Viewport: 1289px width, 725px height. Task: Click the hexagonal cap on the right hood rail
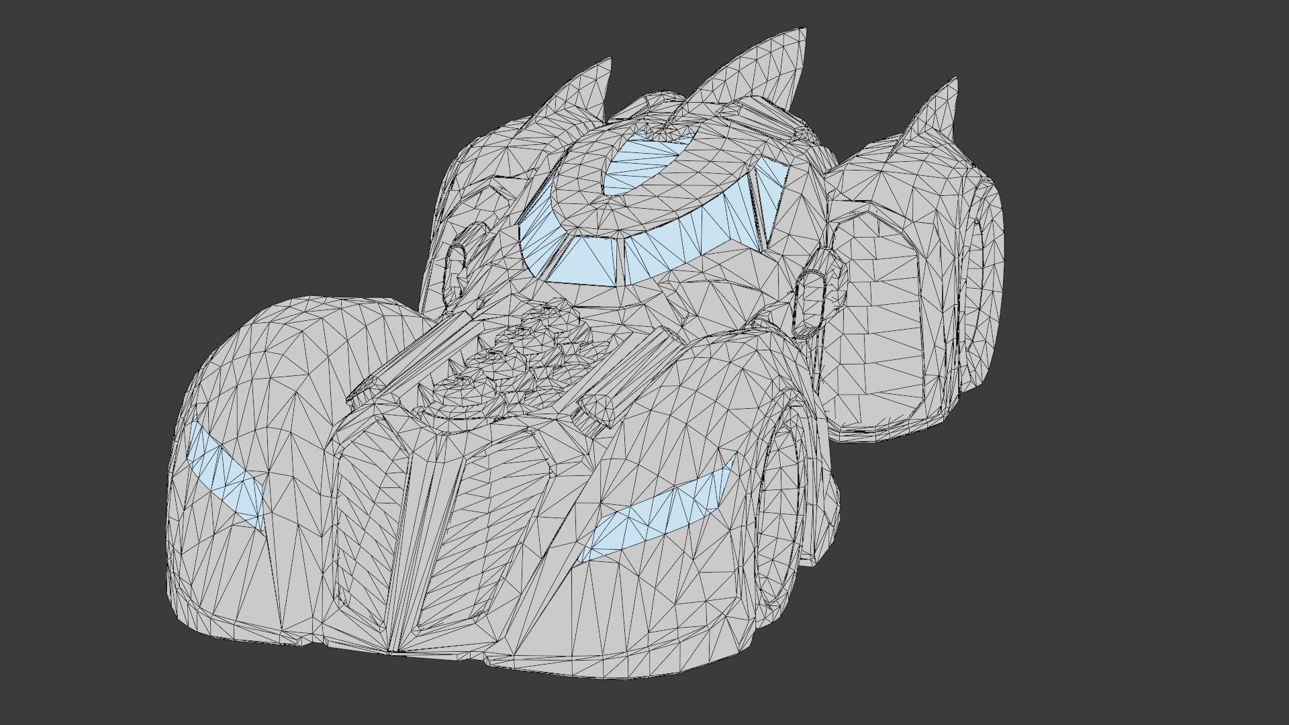coord(600,409)
